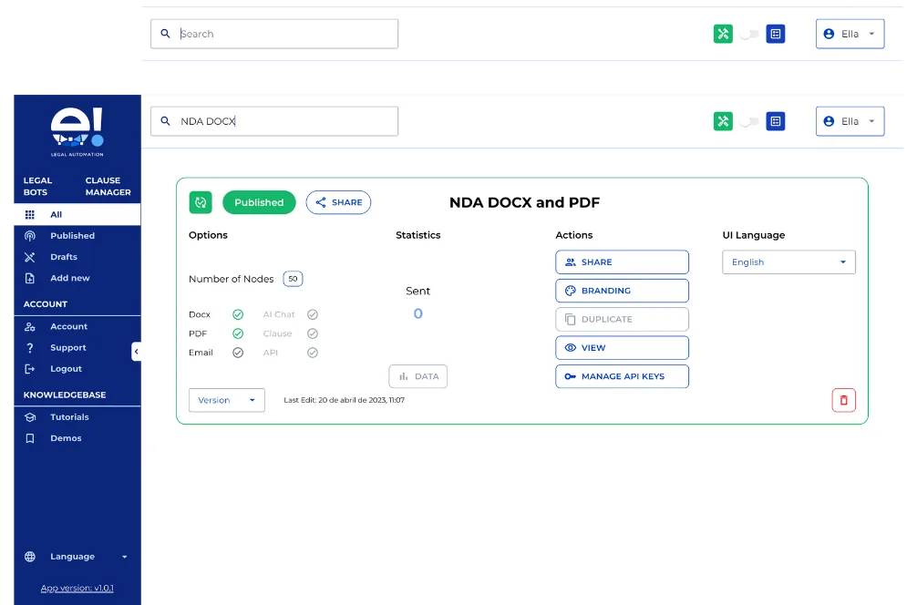Click the red trash delete icon
This screenshot has height=605, width=917.
click(843, 400)
